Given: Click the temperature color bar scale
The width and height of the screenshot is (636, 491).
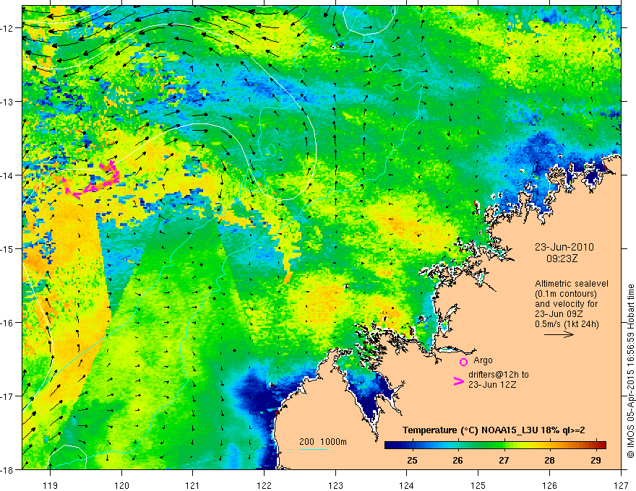Looking at the screenshot, I should [x=495, y=445].
